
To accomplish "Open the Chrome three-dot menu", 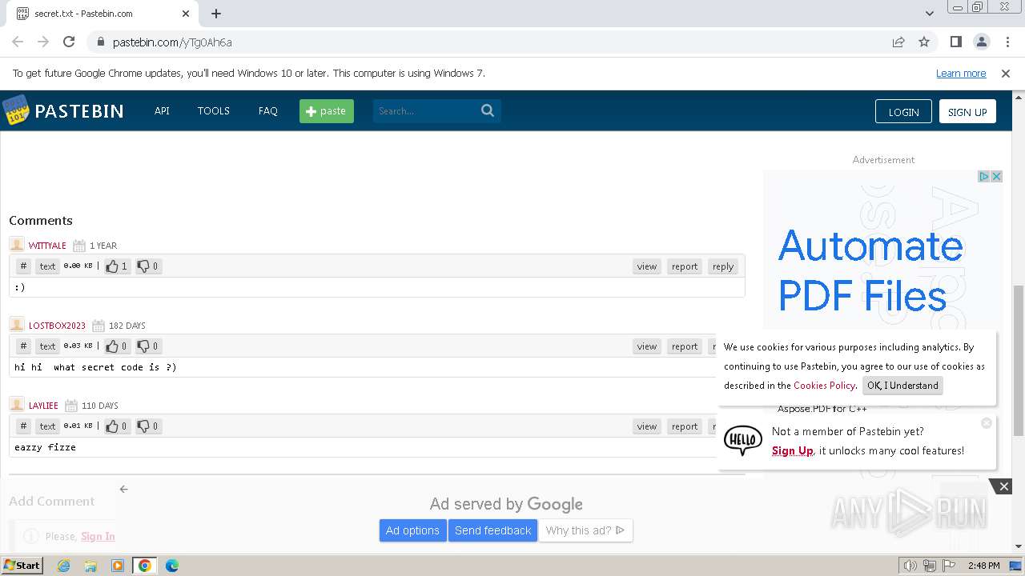I will 1007,42.
